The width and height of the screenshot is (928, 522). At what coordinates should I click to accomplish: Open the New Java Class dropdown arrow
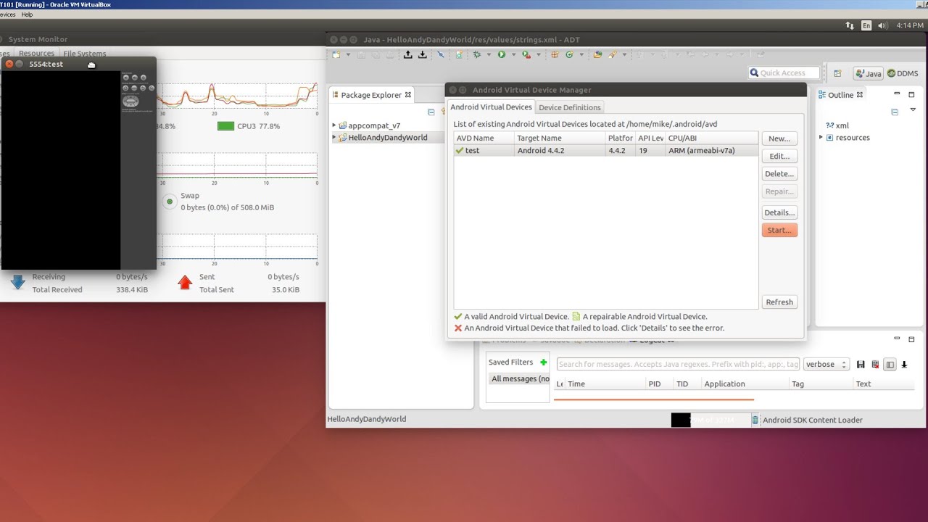coord(581,54)
